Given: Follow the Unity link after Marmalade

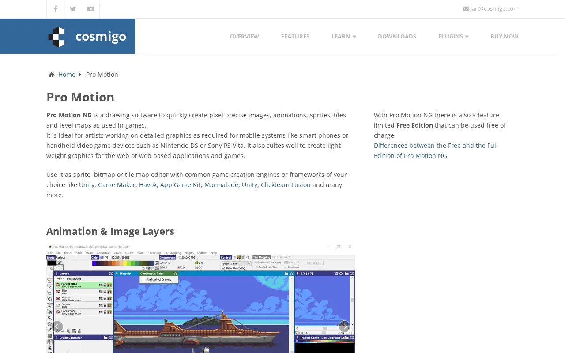Looking at the screenshot, I should pyautogui.click(x=249, y=185).
